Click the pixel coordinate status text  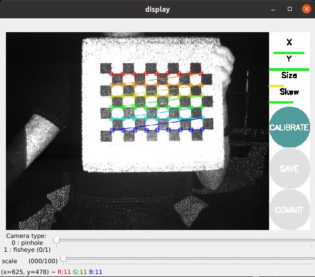coord(52,272)
